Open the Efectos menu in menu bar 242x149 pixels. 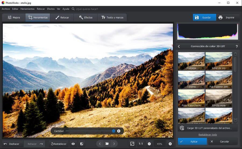[51, 9]
